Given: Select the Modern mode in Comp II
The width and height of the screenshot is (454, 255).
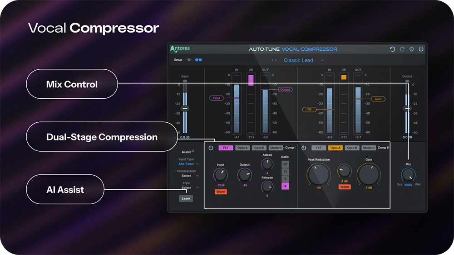Looking at the screenshot, I should coord(369,148).
